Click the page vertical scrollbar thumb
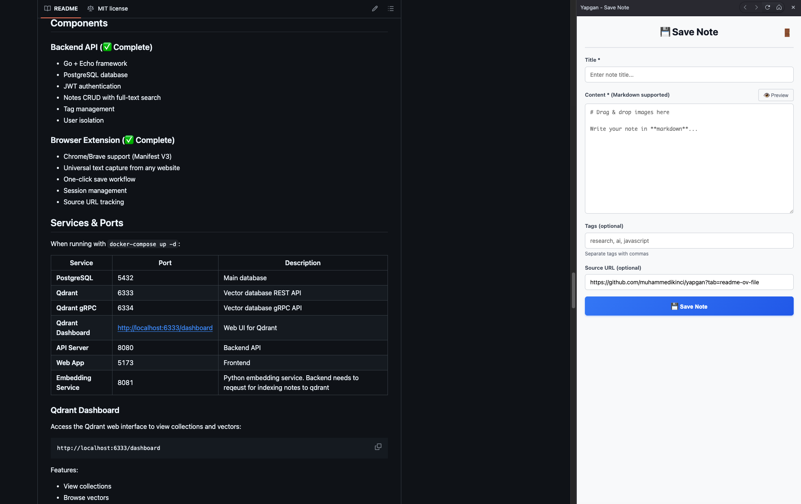The image size is (801, 504). [x=573, y=290]
